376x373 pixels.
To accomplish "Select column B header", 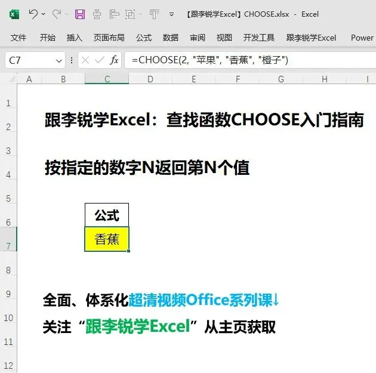I will (x=63, y=79).
